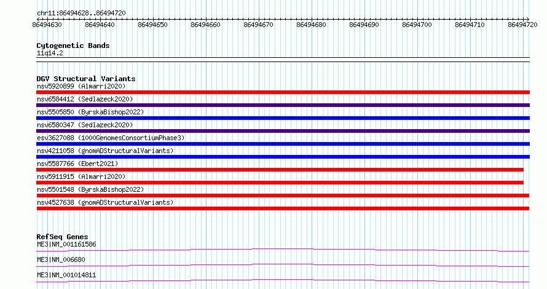Open variant nsv6580347 (Sedlazeck2020) label
Image resolution: width=547 pixels, height=289 pixels.
point(85,125)
